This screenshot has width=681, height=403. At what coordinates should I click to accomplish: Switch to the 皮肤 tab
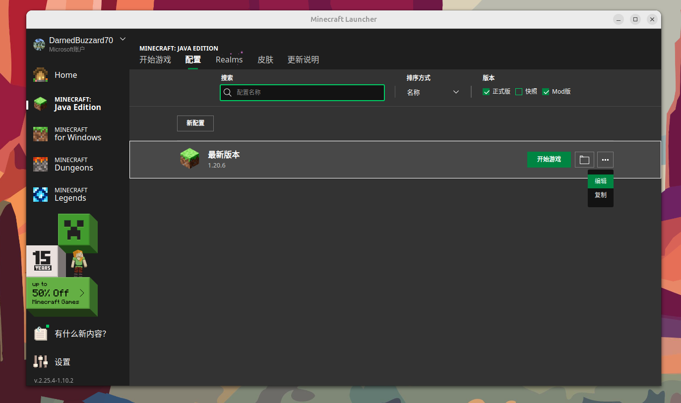(x=265, y=60)
